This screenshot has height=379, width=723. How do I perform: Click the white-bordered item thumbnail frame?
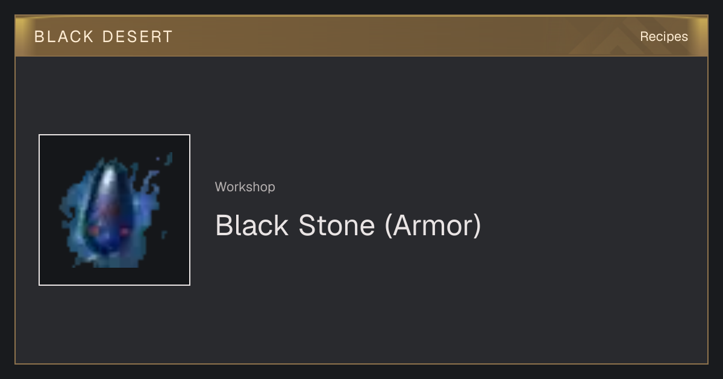point(114,210)
